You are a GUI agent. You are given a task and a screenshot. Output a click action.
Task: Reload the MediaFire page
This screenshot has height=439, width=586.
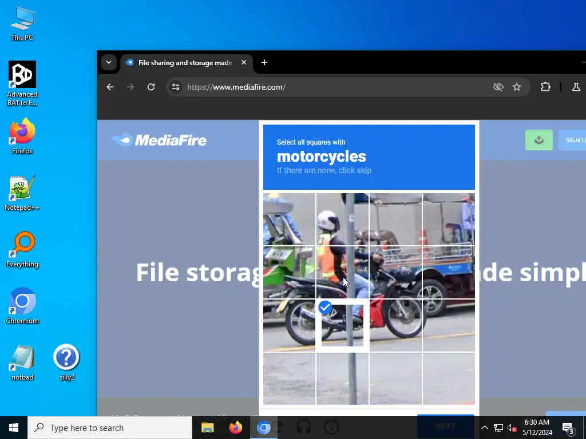pos(151,87)
